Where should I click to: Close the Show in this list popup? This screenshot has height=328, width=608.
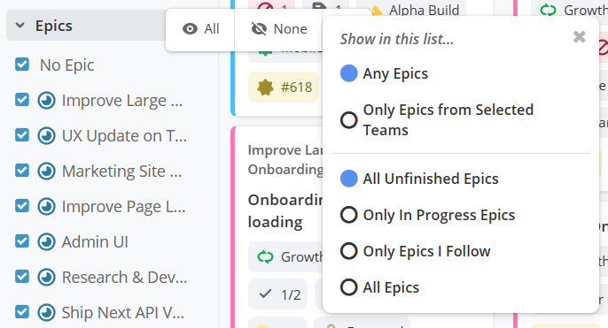580,37
